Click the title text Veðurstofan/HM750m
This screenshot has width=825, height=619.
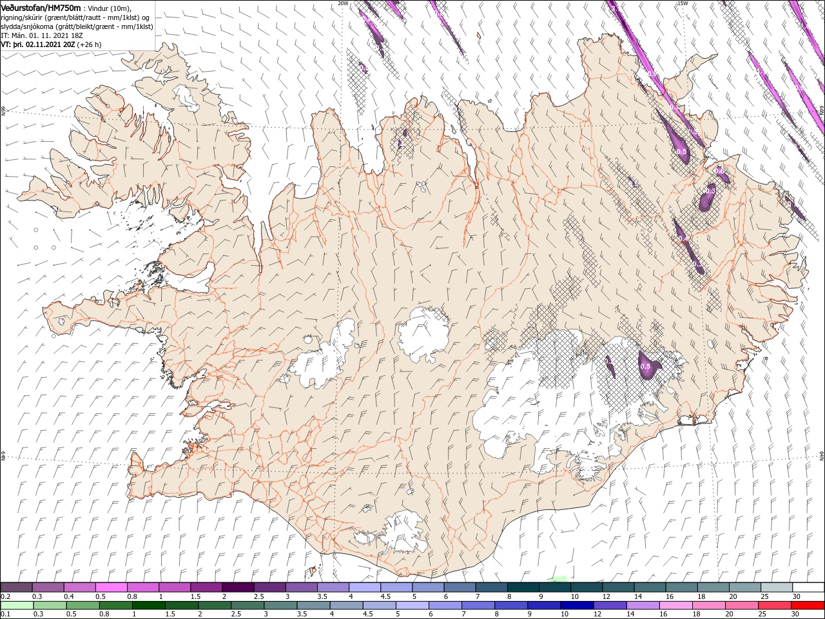point(41,7)
